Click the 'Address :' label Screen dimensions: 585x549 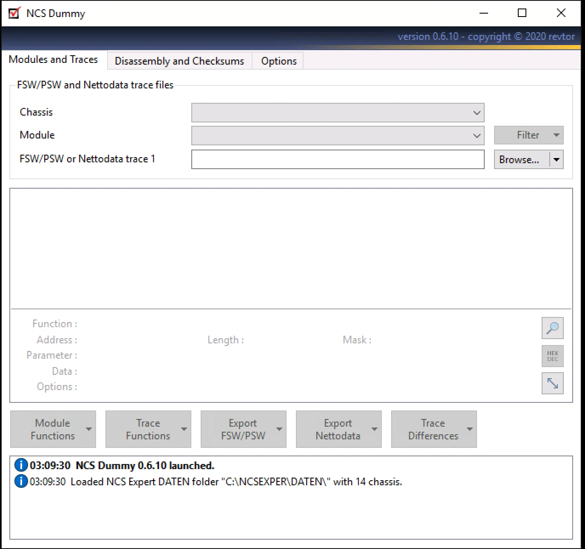pyautogui.click(x=57, y=340)
